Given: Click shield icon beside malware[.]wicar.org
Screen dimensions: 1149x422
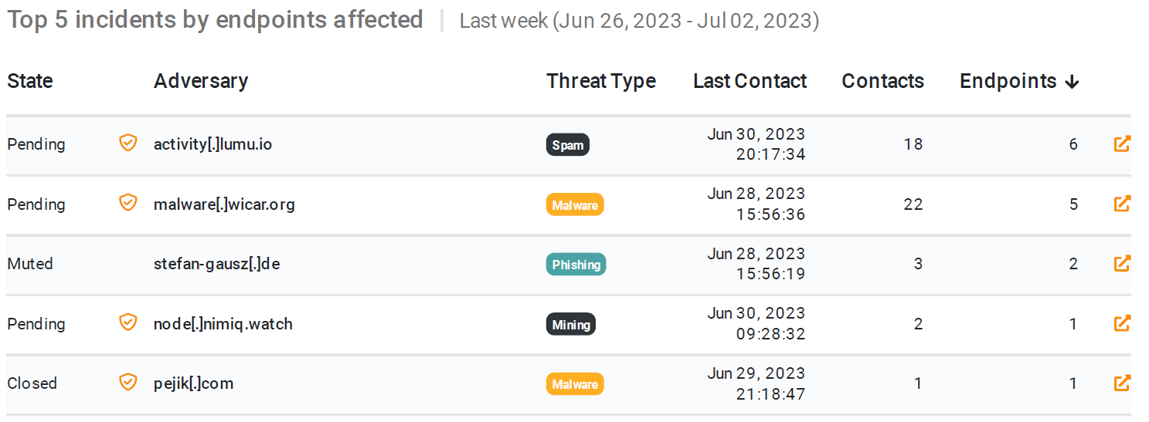Looking at the screenshot, I should 128,203.
